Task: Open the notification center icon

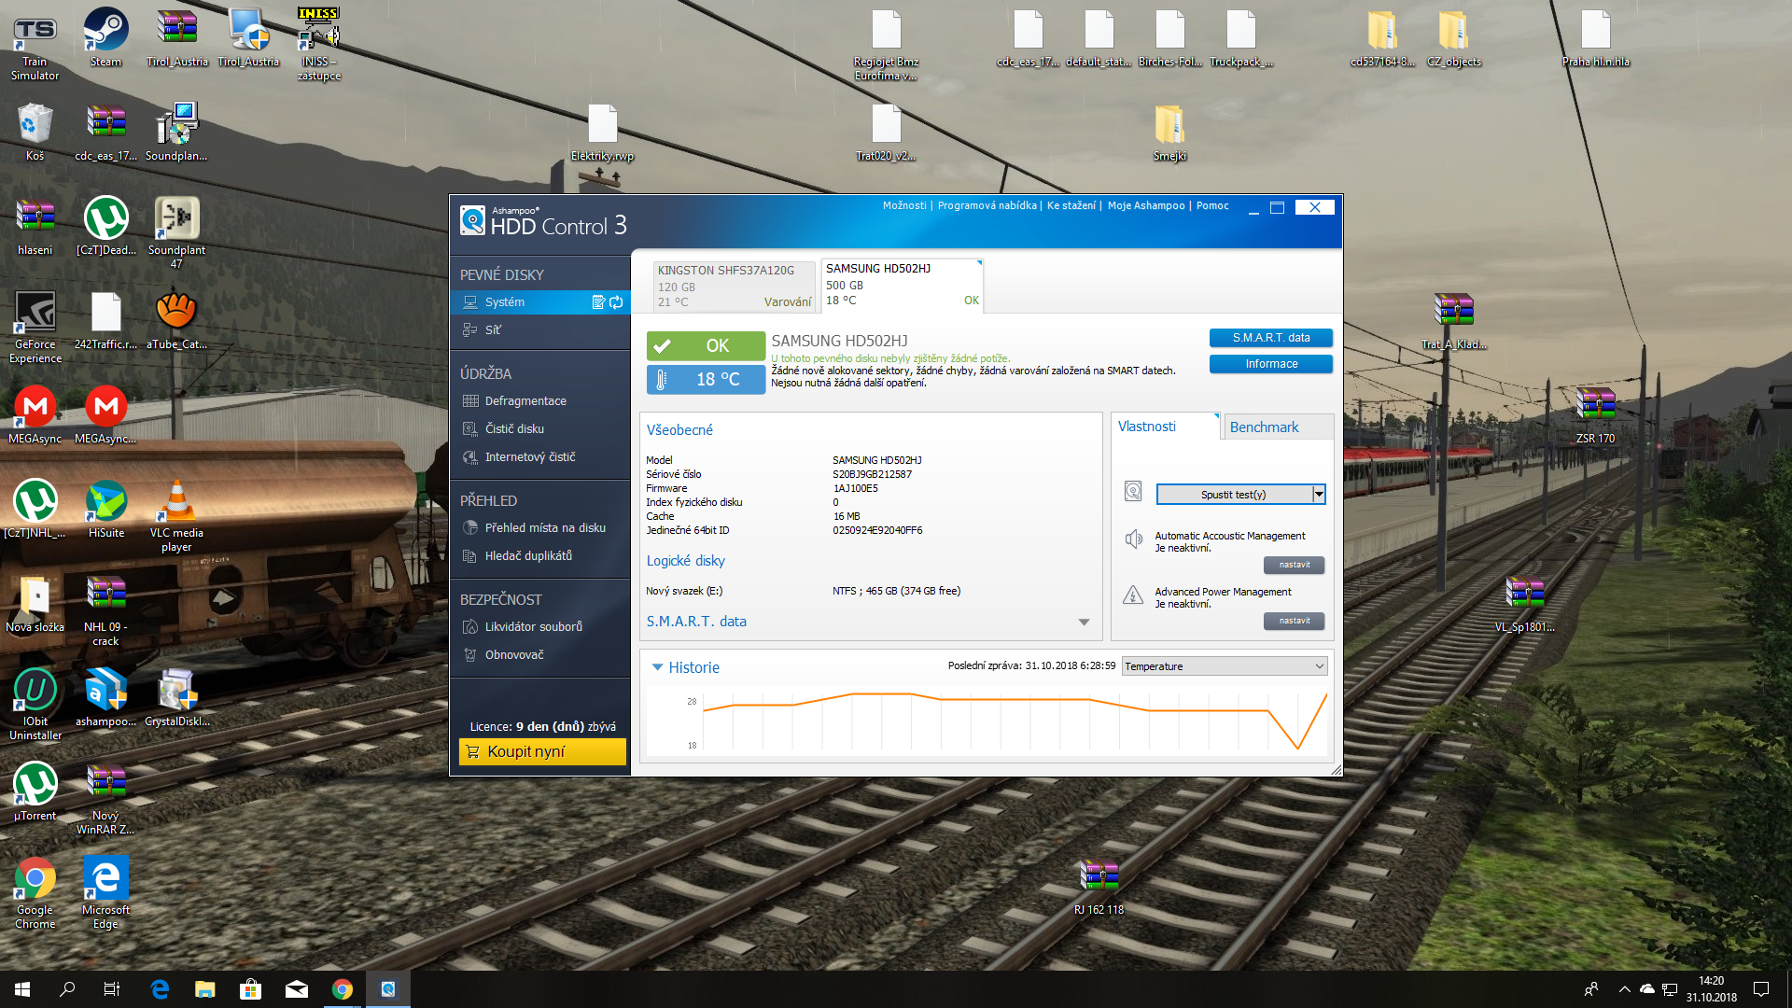Action: click(x=1761, y=989)
